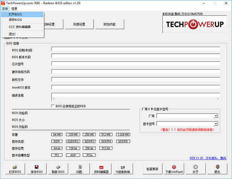
Task: Select the 128 MB capacity indicator
Action: pyautogui.click(x=73, y=135)
